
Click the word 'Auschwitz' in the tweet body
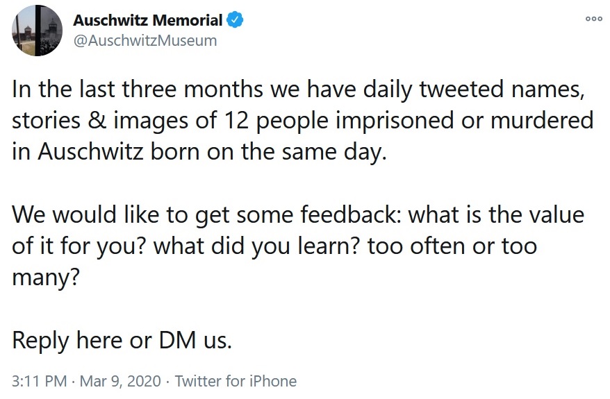[x=90, y=151]
